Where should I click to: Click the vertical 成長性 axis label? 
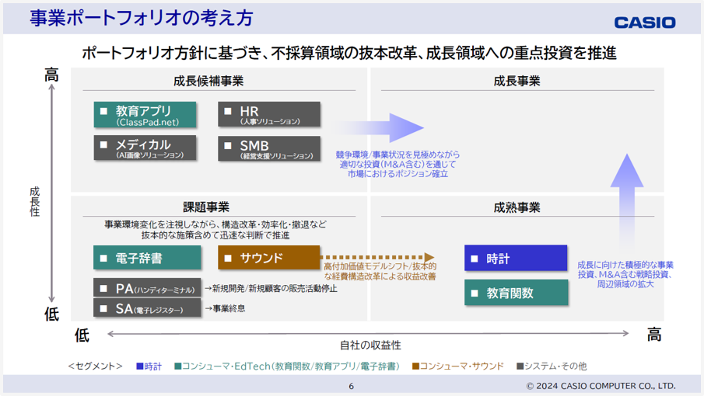pyautogui.click(x=35, y=202)
